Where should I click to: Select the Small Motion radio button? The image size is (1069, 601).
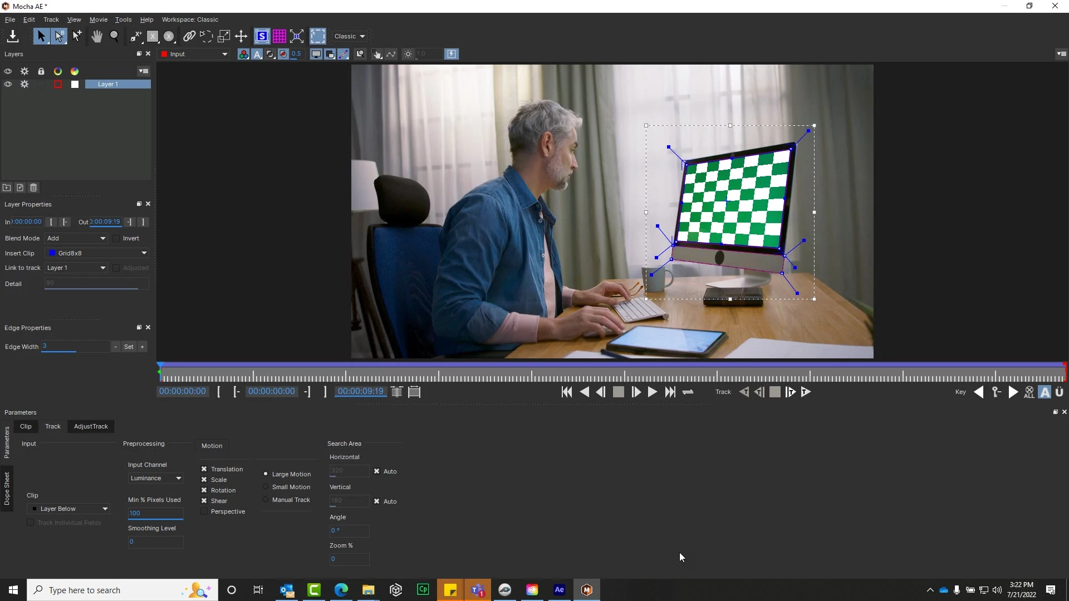266,487
